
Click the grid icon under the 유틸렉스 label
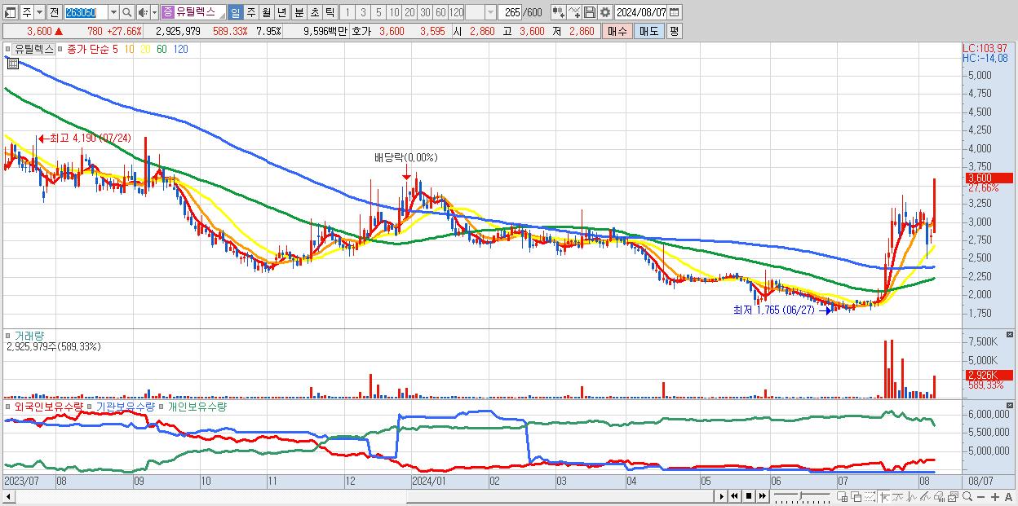point(12,63)
